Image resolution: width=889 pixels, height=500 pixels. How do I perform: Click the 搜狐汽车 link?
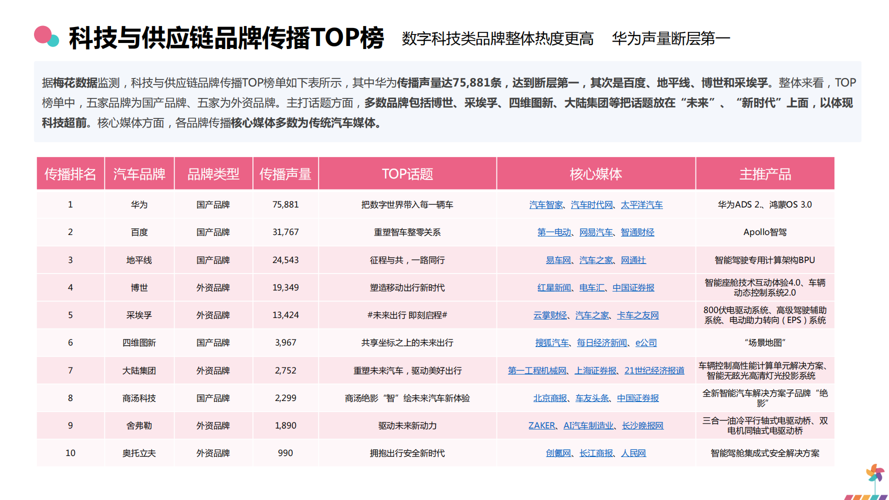pos(552,343)
